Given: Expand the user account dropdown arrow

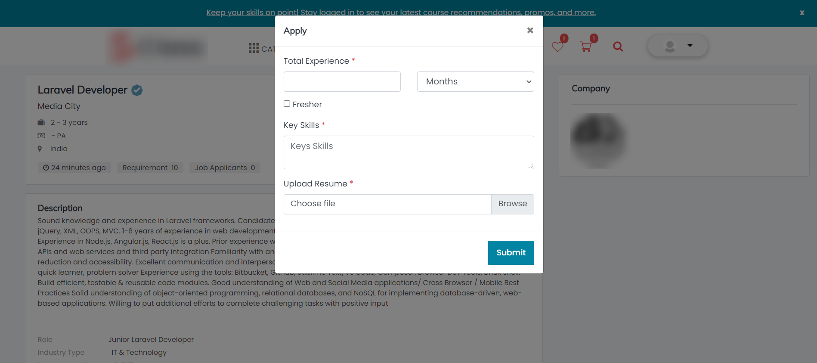Looking at the screenshot, I should [690, 46].
